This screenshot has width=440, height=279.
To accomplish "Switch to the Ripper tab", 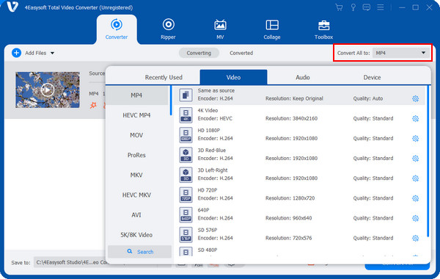I will click(x=168, y=29).
